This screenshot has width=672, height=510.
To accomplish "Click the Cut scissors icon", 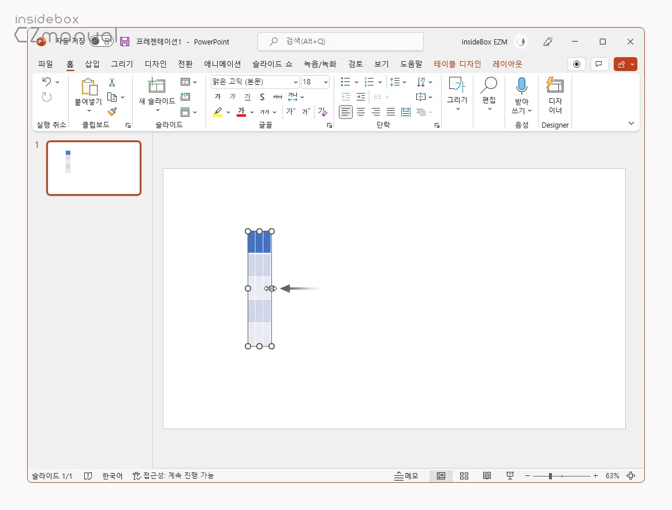I will pos(112,82).
